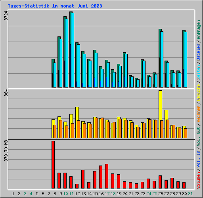The width and height of the screenshot is (203, 198).
Task: Click the red "Volumen" legend label
Action: coord(199,181)
